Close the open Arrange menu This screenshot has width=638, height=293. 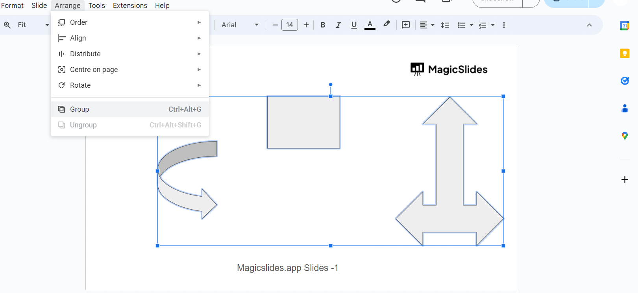click(68, 6)
